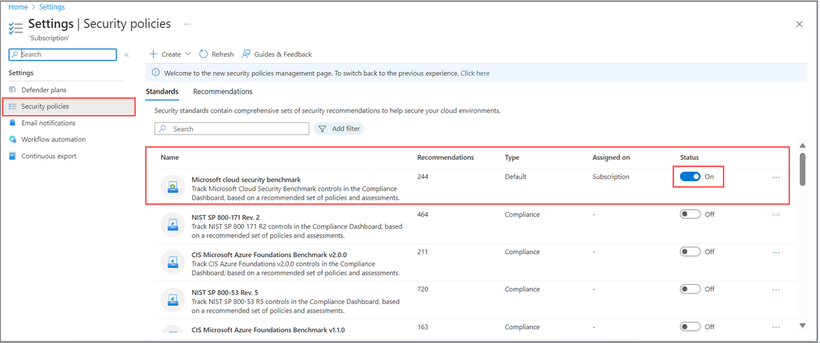Select the Standards tab
This screenshot has width=820, height=343.
(162, 92)
